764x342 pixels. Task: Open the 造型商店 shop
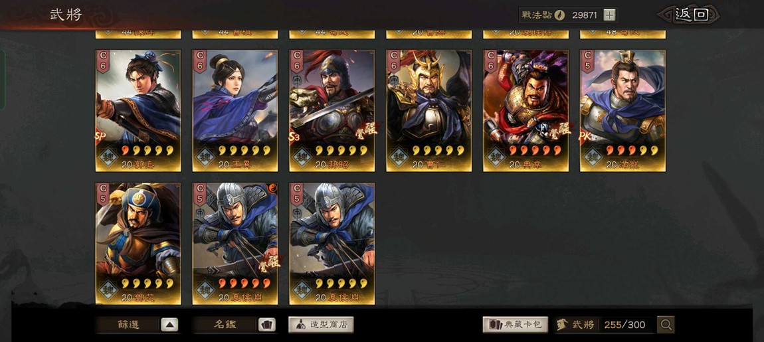tap(321, 325)
